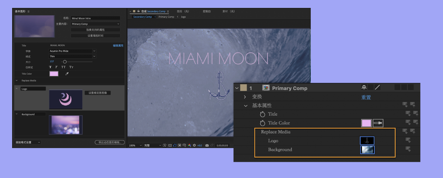Click pull-from-primary icon on Logo row
The image size is (443, 178).
(x=408, y=140)
